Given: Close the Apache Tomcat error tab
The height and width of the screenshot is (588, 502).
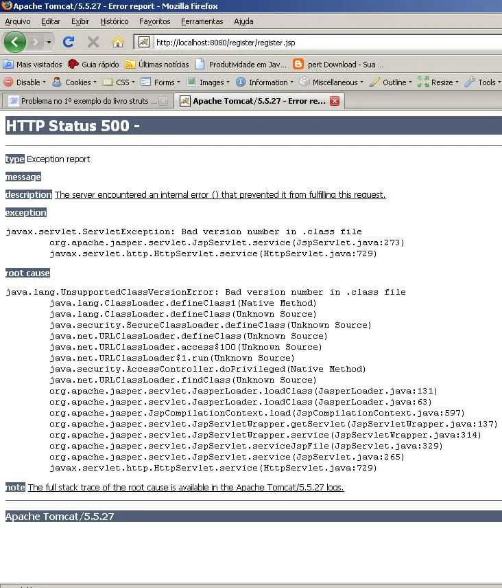Looking at the screenshot, I should pyautogui.click(x=335, y=101).
